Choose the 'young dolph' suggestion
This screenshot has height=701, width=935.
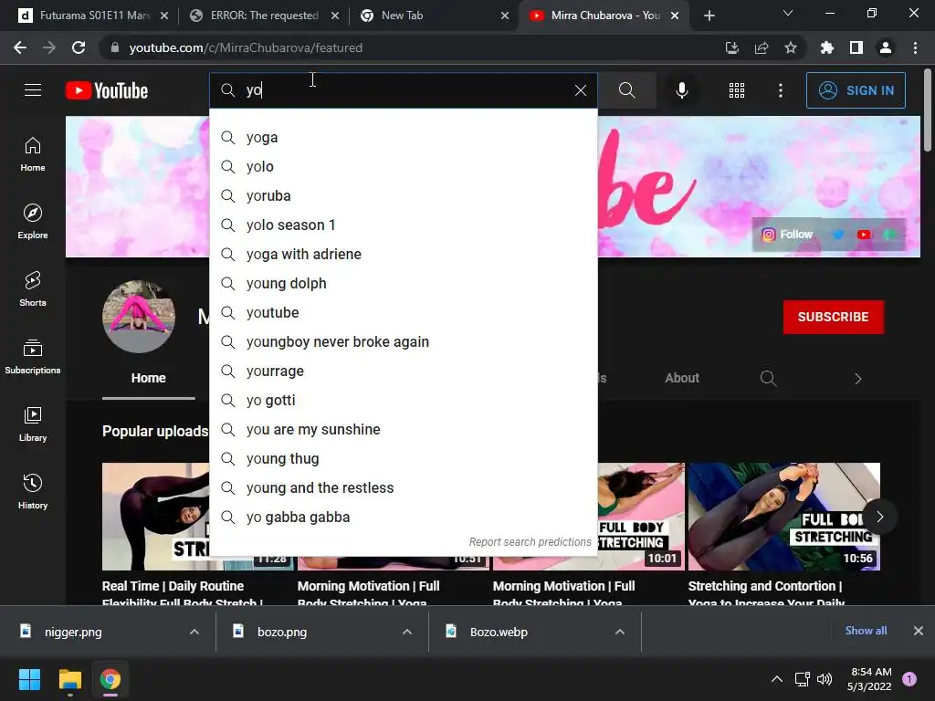[x=404, y=284]
